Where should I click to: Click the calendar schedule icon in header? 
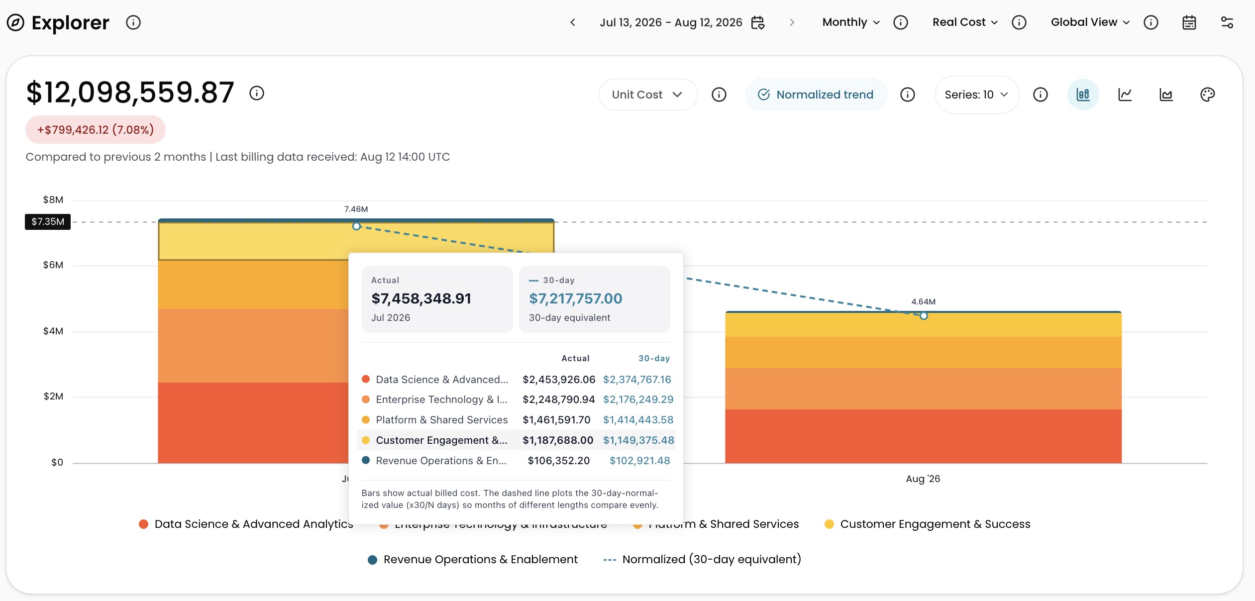[x=1189, y=22]
